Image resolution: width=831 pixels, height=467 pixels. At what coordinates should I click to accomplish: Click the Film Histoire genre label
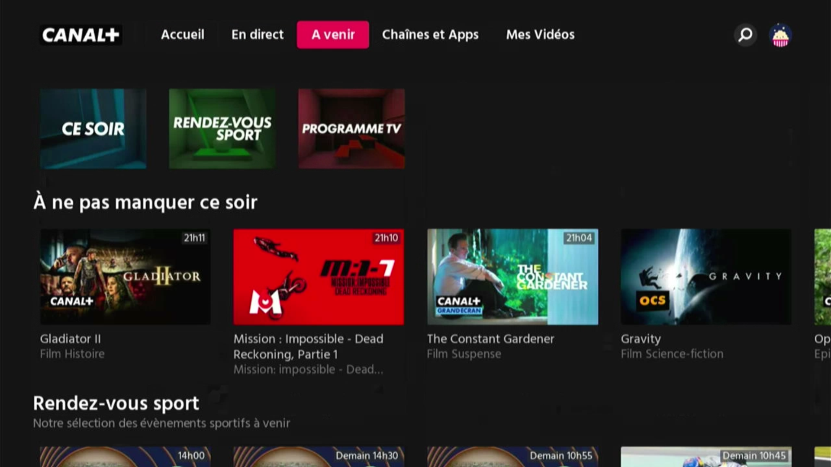pyautogui.click(x=72, y=354)
